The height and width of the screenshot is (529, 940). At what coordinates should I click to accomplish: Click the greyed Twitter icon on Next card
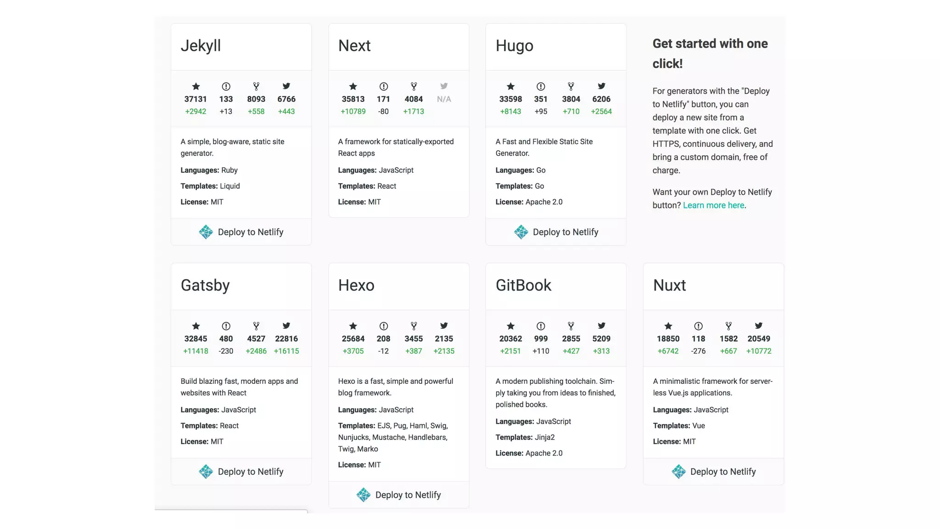pos(444,86)
